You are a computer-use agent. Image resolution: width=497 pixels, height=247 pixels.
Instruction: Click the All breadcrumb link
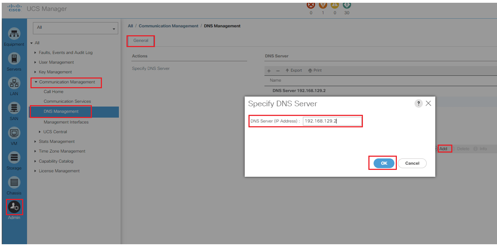pos(130,26)
